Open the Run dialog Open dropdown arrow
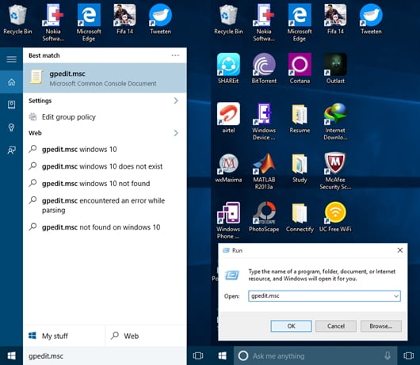This screenshot has width=420, height=365. (x=396, y=296)
